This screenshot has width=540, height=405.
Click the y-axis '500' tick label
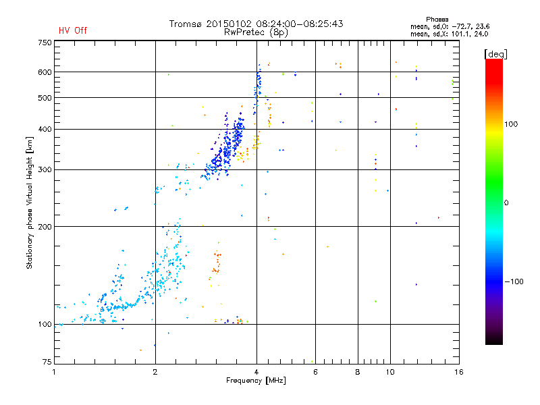click(x=45, y=98)
